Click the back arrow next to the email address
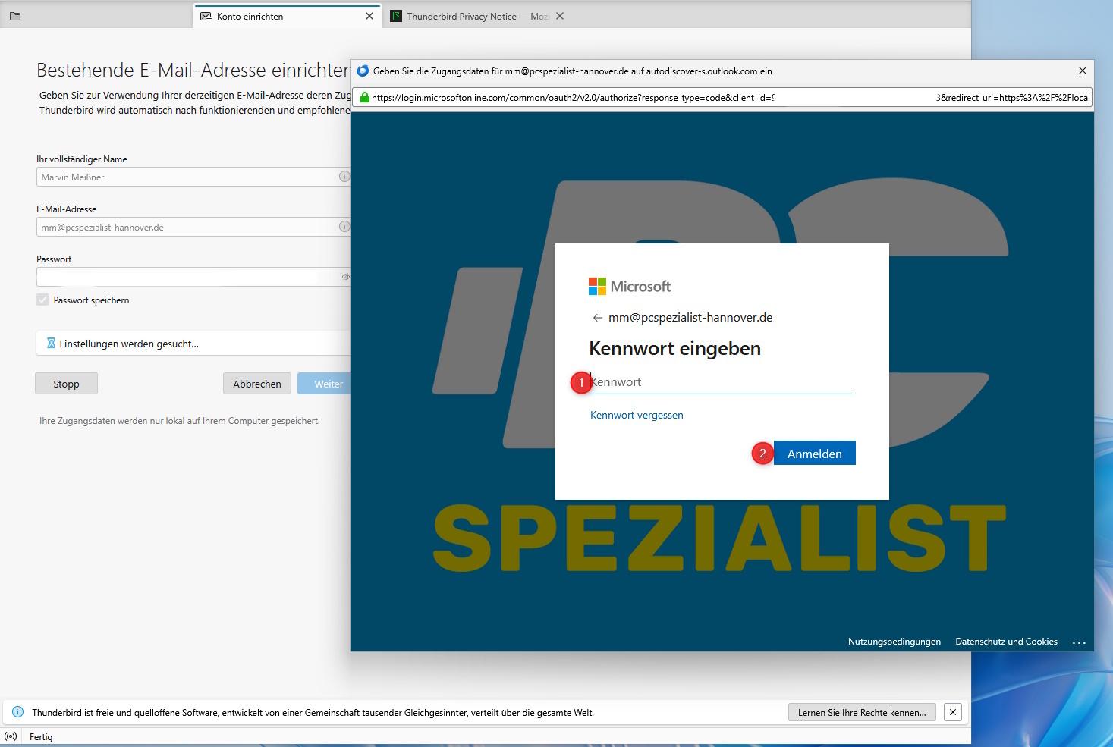 pyautogui.click(x=597, y=318)
